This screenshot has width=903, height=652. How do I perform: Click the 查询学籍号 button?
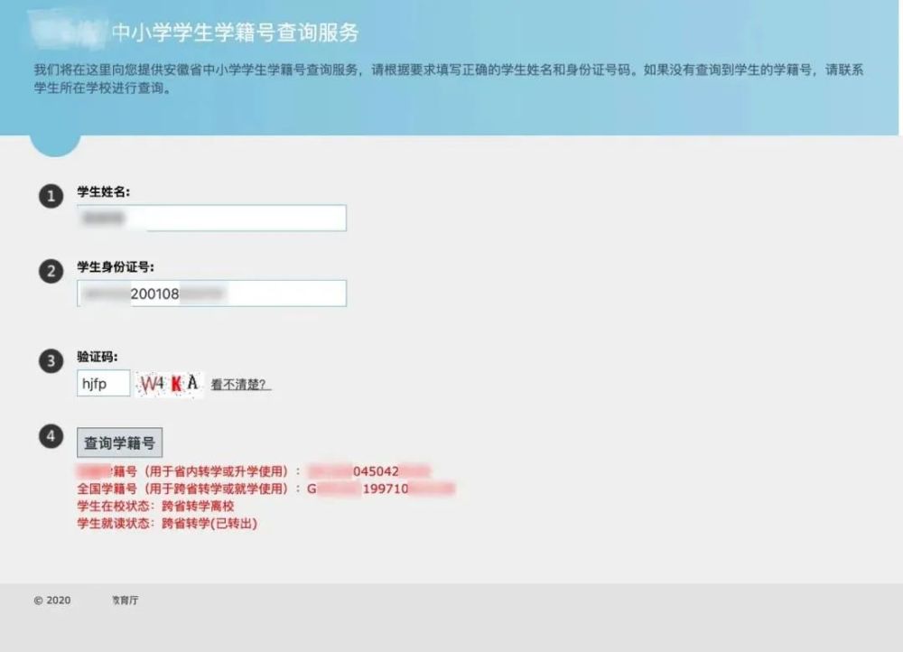pos(120,442)
